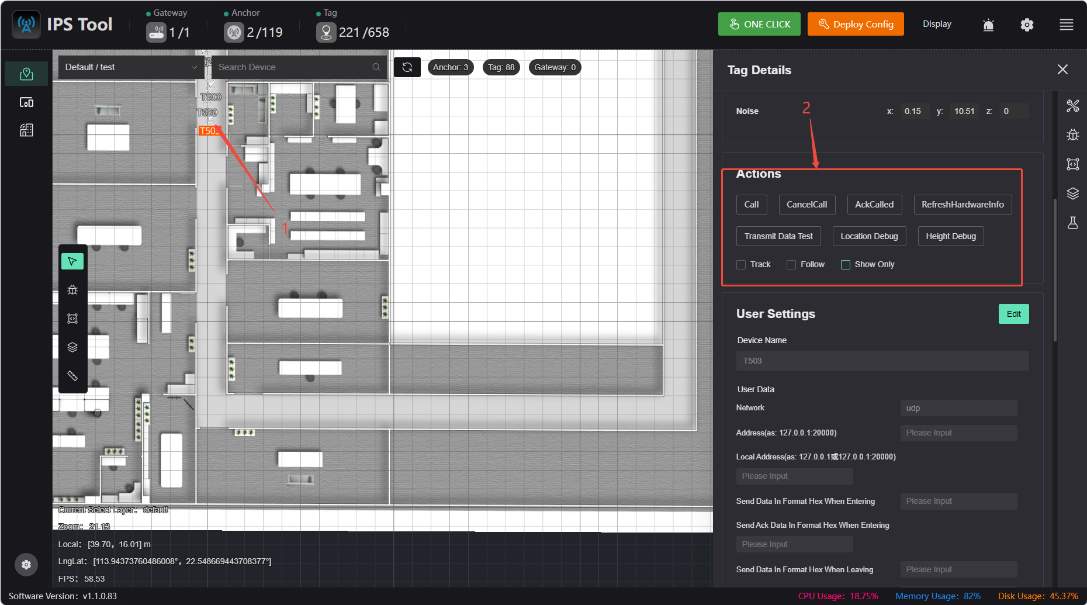Open the building sidebar icon
This screenshot has height=605, width=1087.
click(26, 130)
